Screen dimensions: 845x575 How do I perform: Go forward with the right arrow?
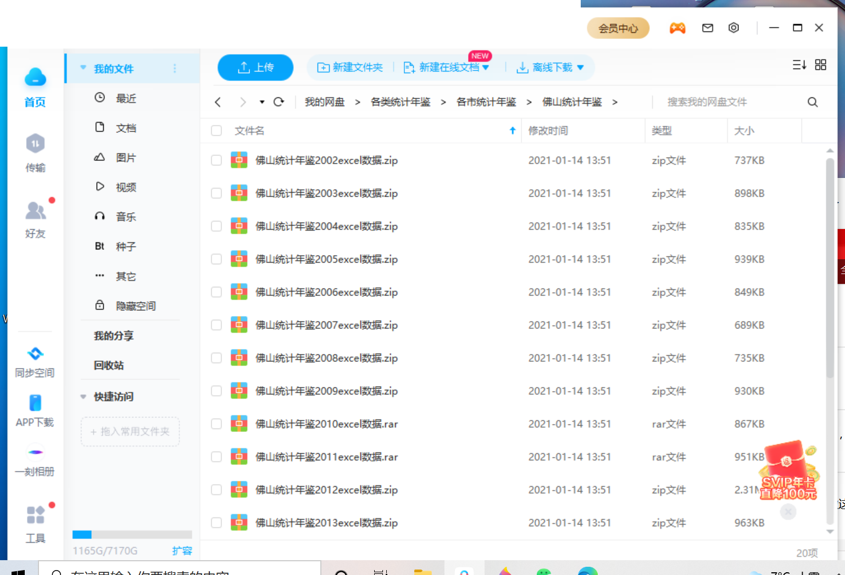[x=243, y=102]
